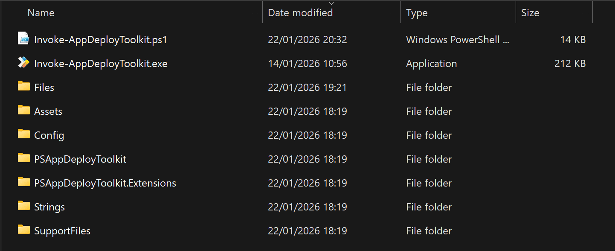Image resolution: width=615 pixels, height=251 pixels.
Task: Click the Config folder icon
Action: pos(23,135)
